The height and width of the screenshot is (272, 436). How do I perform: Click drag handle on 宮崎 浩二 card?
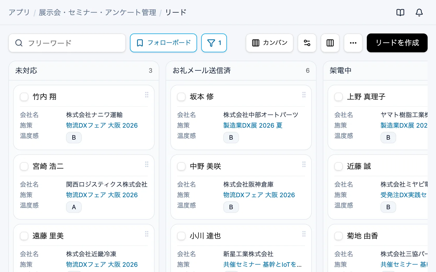(147, 164)
